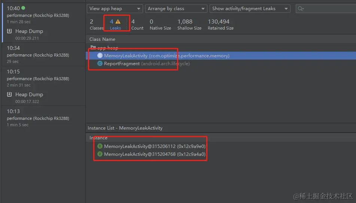The width and height of the screenshot is (356, 203).
Task: Click the Leaks warning triangle icon
Action: pyautogui.click(x=118, y=22)
